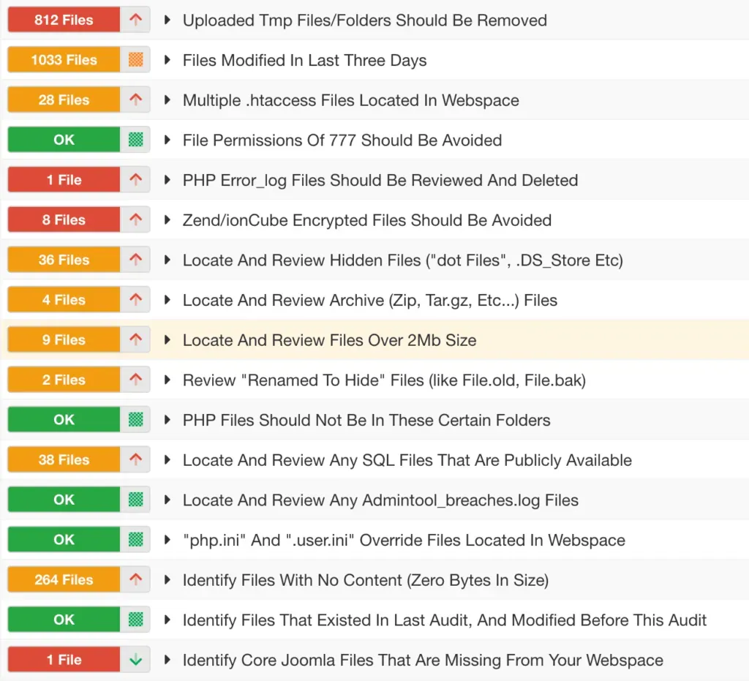Image resolution: width=749 pixels, height=681 pixels.
Task: Expand the "Zend/ionCube Encrypted Files" entry
Action: [168, 219]
